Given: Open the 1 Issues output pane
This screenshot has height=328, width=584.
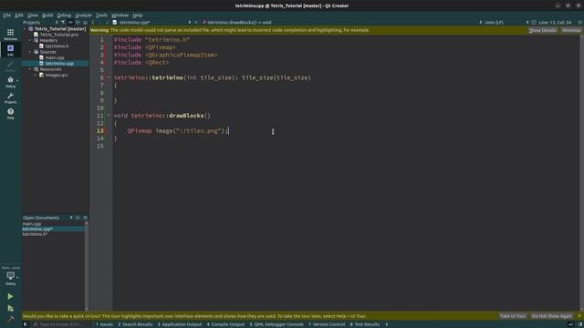Looking at the screenshot, I should click(104, 324).
